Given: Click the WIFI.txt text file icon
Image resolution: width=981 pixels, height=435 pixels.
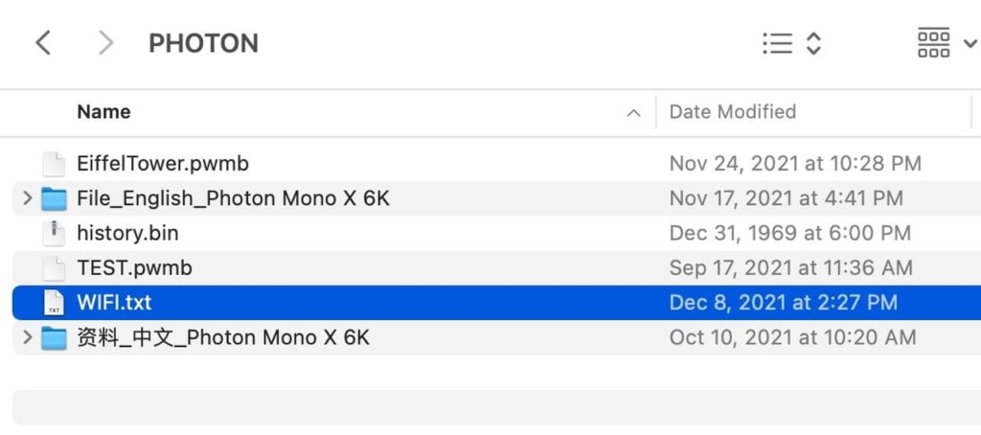Looking at the screenshot, I should click(x=55, y=303).
